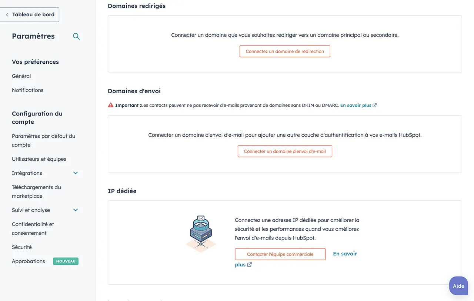Click the NOUVEAU badge next to Approbations
Viewport: 474px width, 301px height.
66,261
